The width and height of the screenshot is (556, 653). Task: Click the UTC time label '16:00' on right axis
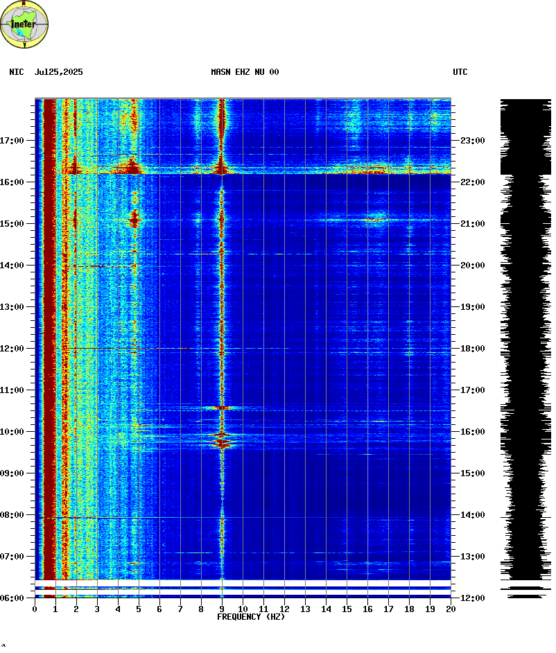pos(473,432)
